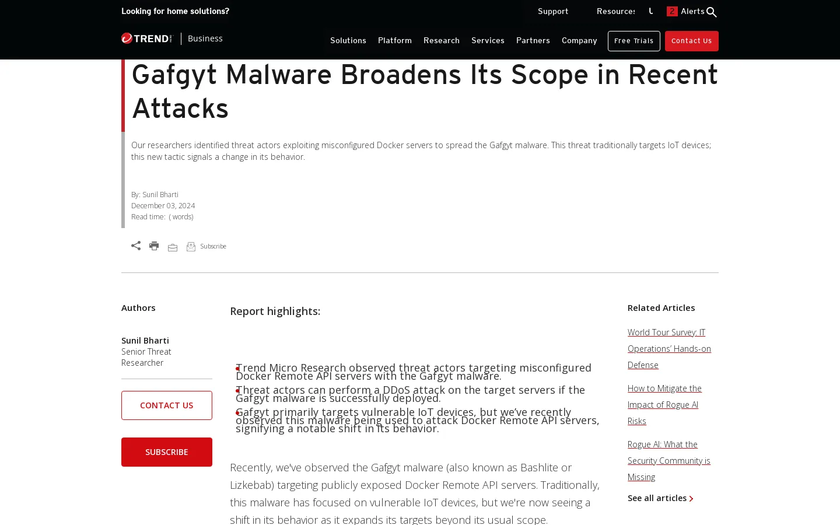Image resolution: width=840 pixels, height=525 pixels.
Task: Click the Trend Micro logo
Action: [x=147, y=38]
